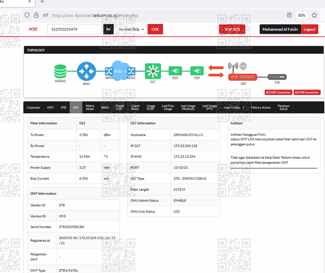The width and height of the screenshot is (325, 273).
Task: Click the ODC splitter icon
Action: [x=175, y=71]
